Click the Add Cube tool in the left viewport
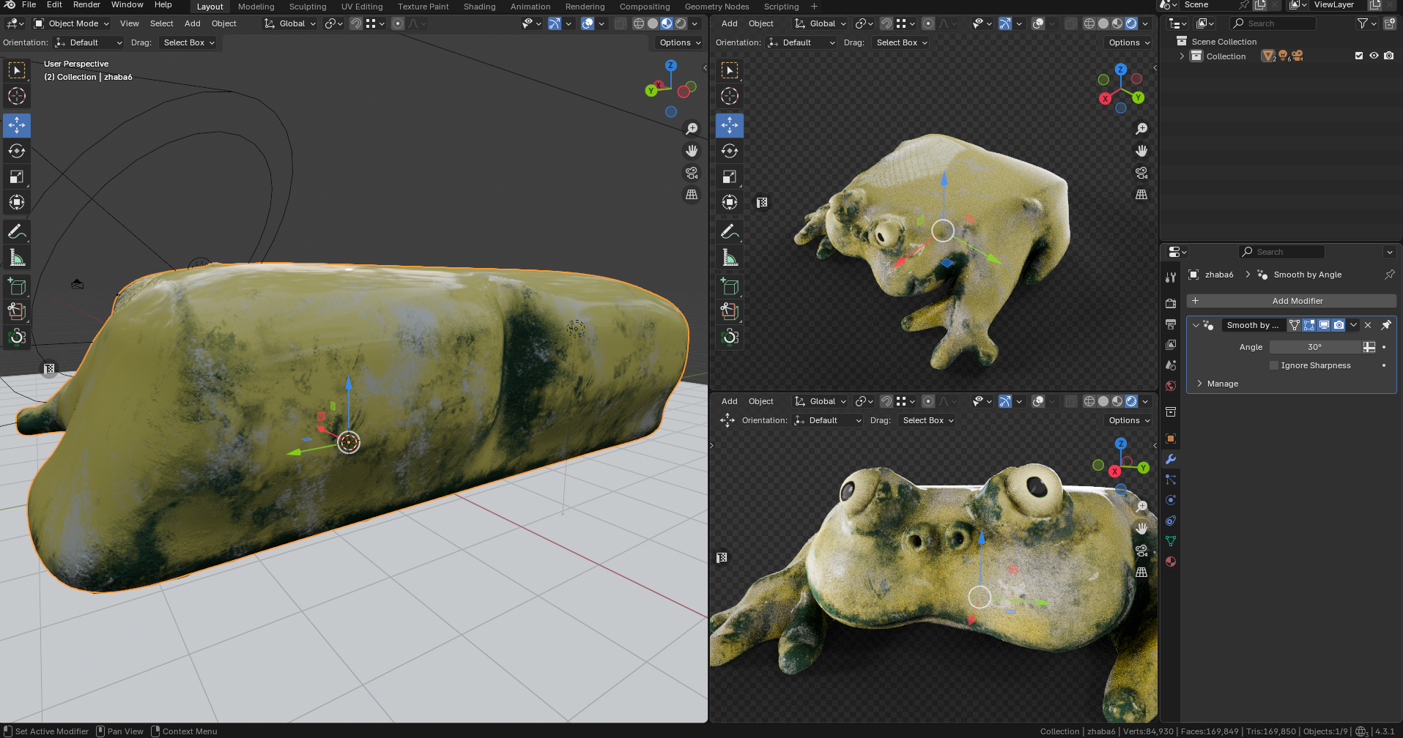Screen dimensions: 1403x738 [17, 286]
